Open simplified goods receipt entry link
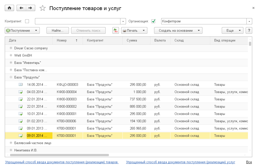259x168 pixels. 62,162
